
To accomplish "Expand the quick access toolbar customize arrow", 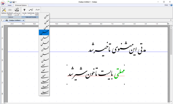I will click(16, 2).
